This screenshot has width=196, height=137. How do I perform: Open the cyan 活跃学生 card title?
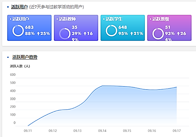click(x=114, y=19)
